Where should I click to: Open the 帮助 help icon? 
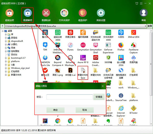[144, 13]
